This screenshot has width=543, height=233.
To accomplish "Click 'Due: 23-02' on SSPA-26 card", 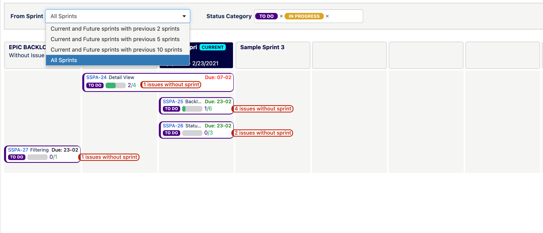I will (218, 126).
